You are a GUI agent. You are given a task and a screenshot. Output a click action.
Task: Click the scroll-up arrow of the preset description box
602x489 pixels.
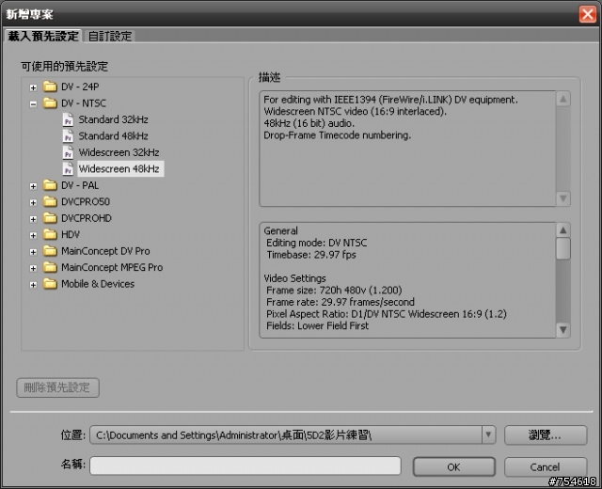coord(562,99)
